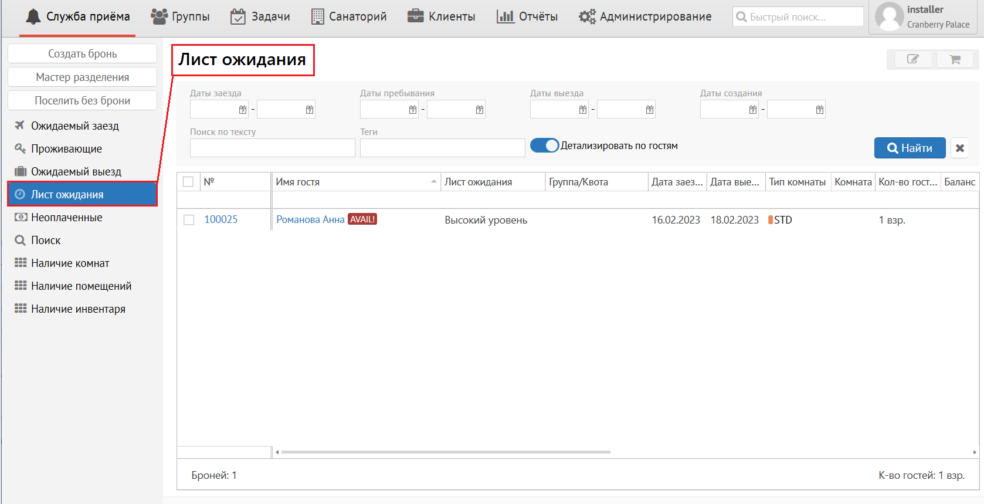The image size is (984, 504).
Task: Tick the checkbox for booking 100025
Action: (189, 220)
